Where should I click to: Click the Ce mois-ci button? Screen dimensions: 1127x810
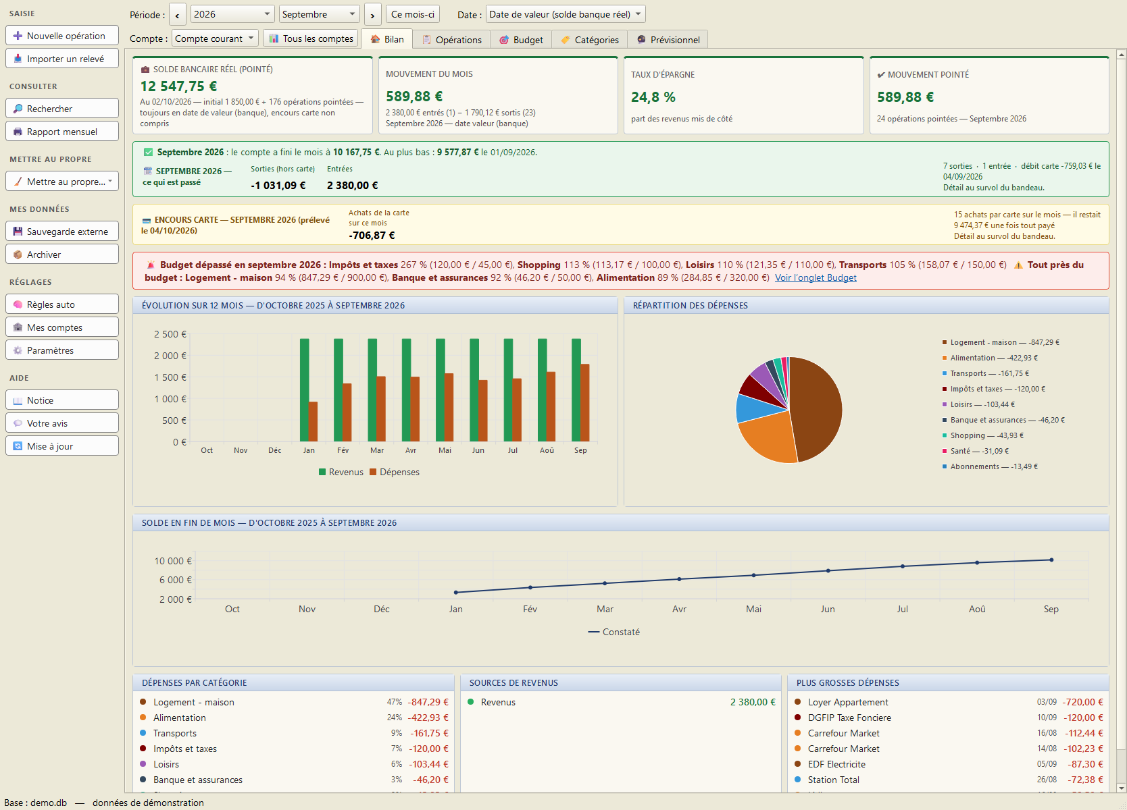click(413, 14)
